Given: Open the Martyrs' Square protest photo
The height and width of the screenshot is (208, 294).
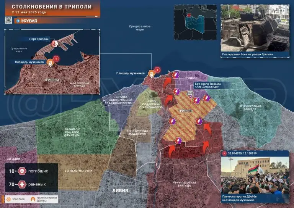Looking at the screenshot, I should 255,175.
